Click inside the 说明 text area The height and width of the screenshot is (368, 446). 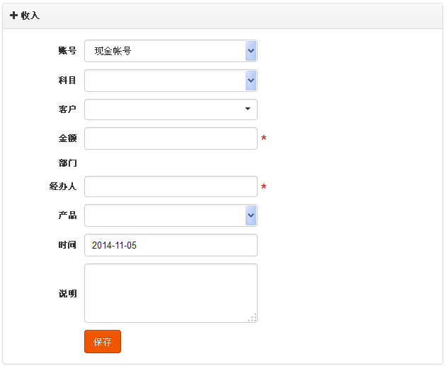[171, 293]
